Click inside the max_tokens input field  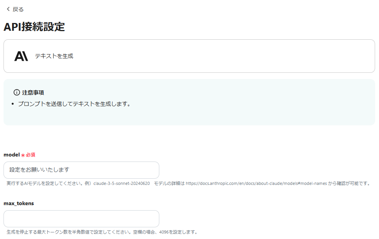click(81, 219)
